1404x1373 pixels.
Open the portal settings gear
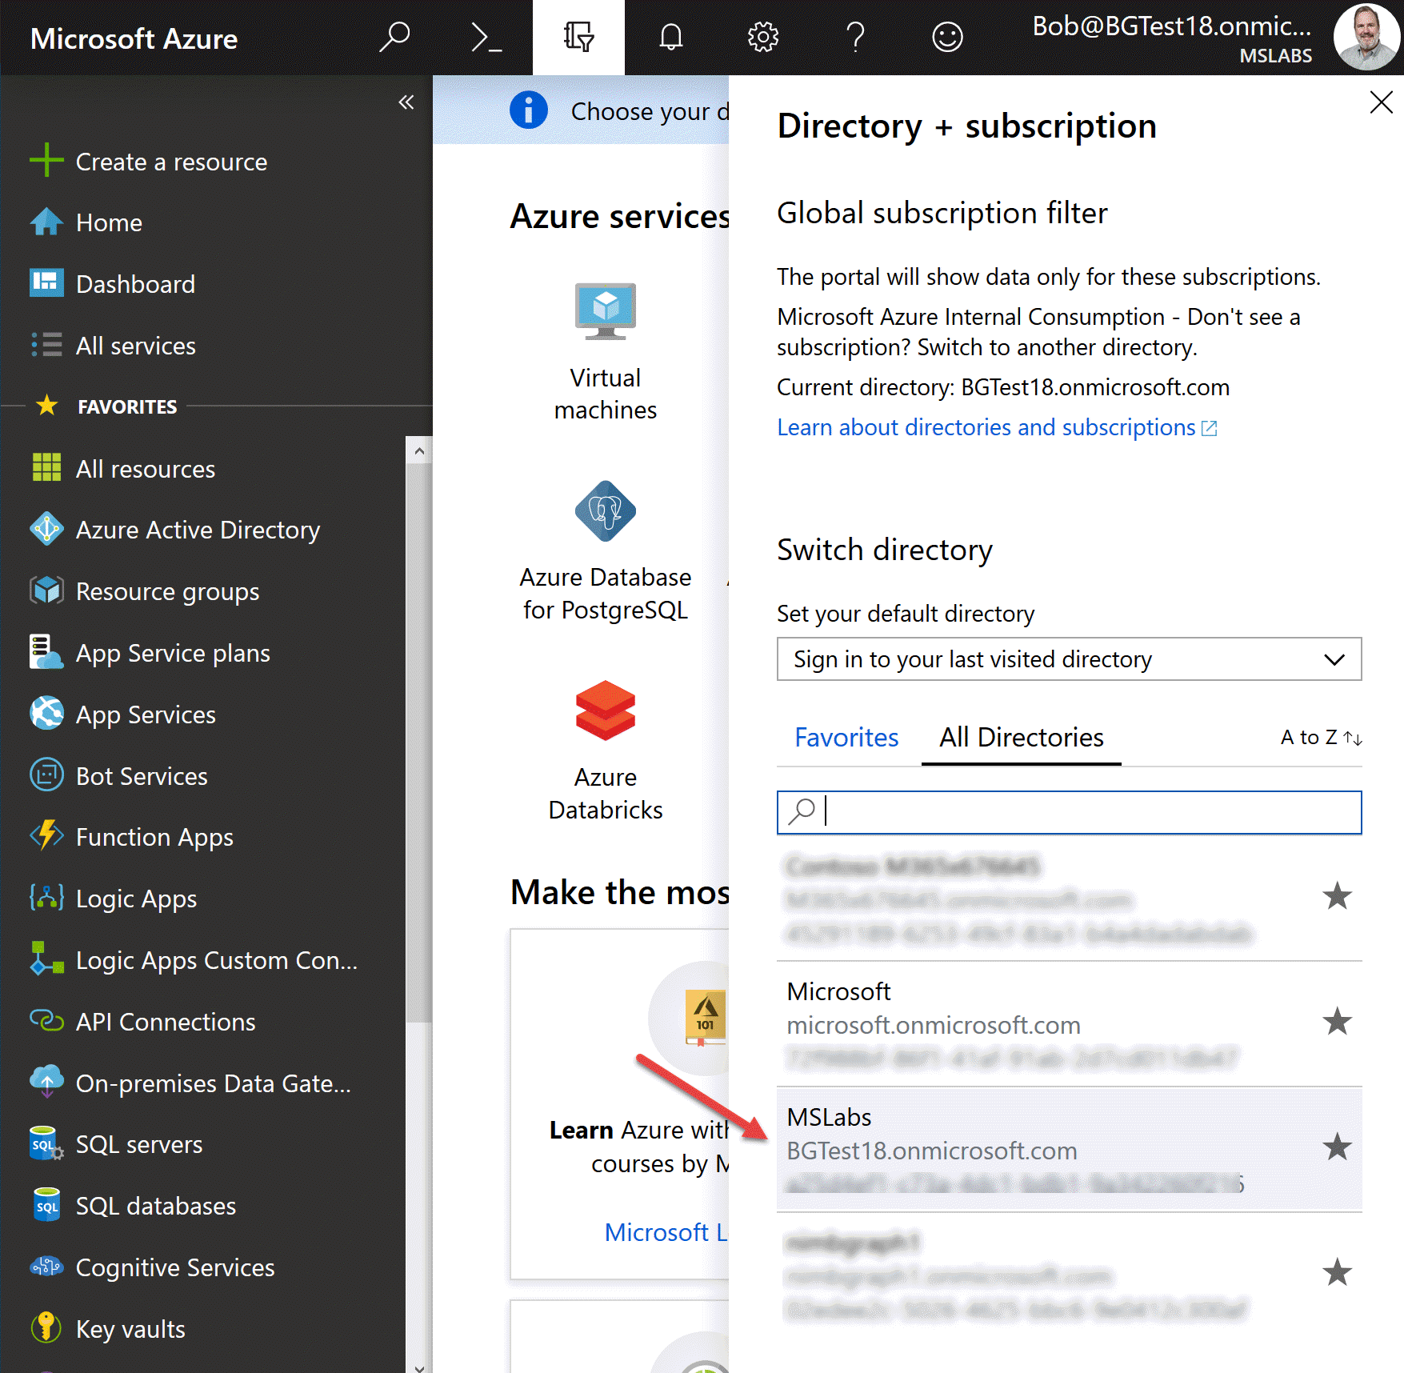762,37
